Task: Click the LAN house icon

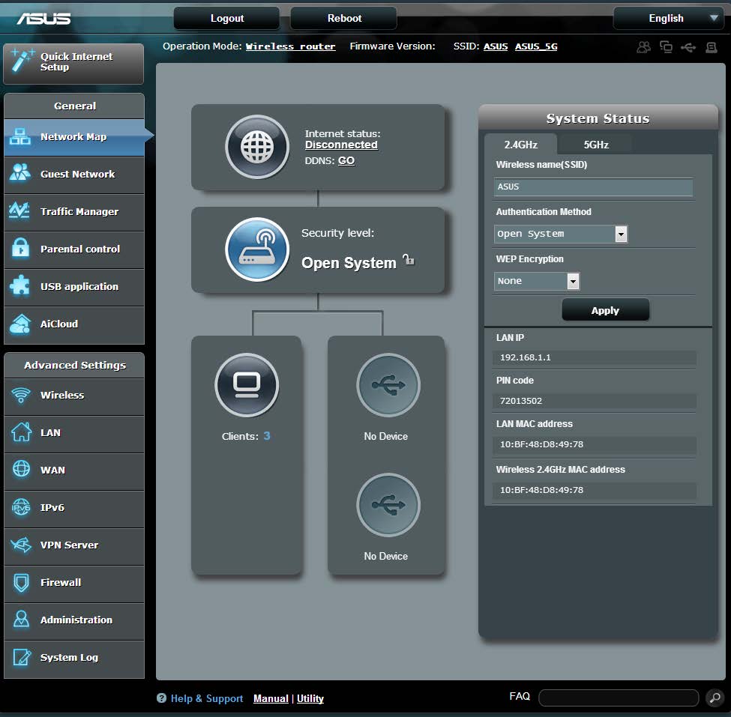Action: pyautogui.click(x=21, y=432)
